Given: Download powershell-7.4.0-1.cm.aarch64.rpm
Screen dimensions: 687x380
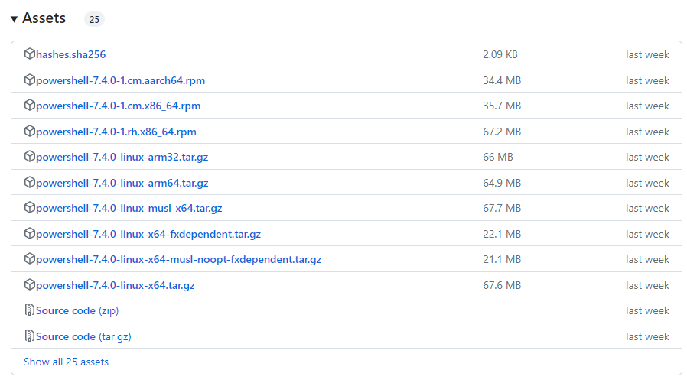Looking at the screenshot, I should coord(120,80).
